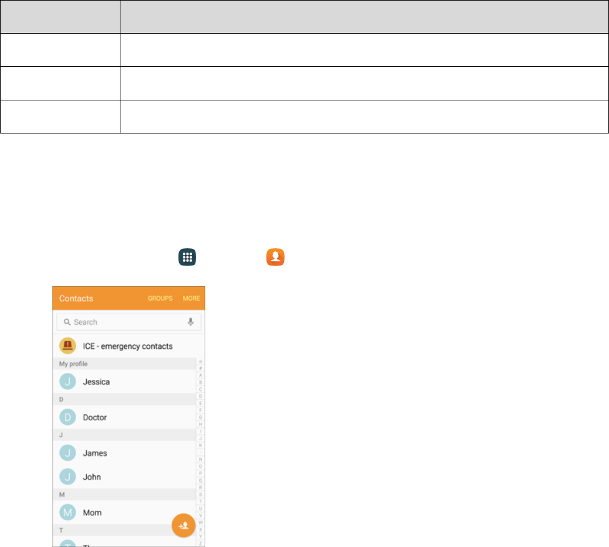Open the MORE menu in Contacts
609x547 pixels.
click(x=192, y=299)
